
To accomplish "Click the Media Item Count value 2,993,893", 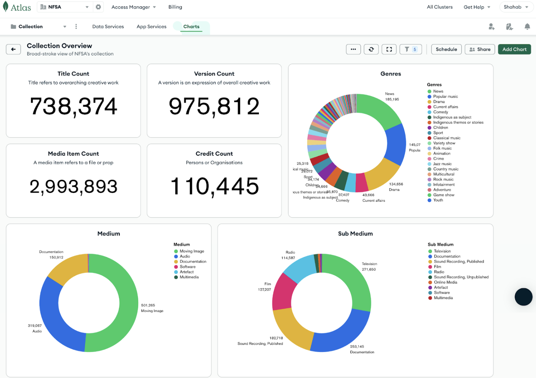I will click(x=73, y=187).
